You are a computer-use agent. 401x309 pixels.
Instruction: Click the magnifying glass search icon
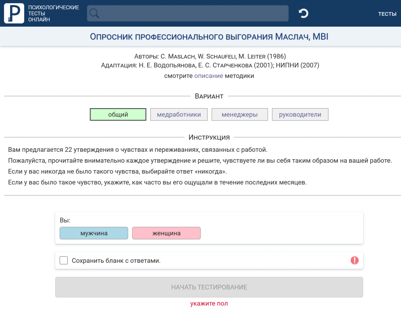point(94,13)
